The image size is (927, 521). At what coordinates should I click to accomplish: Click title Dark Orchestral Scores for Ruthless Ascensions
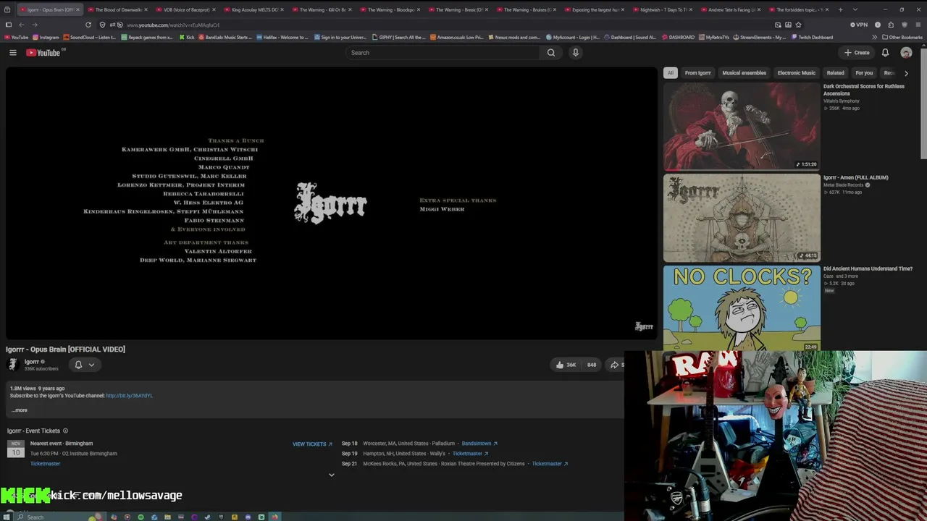pyautogui.click(x=863, y=90)
